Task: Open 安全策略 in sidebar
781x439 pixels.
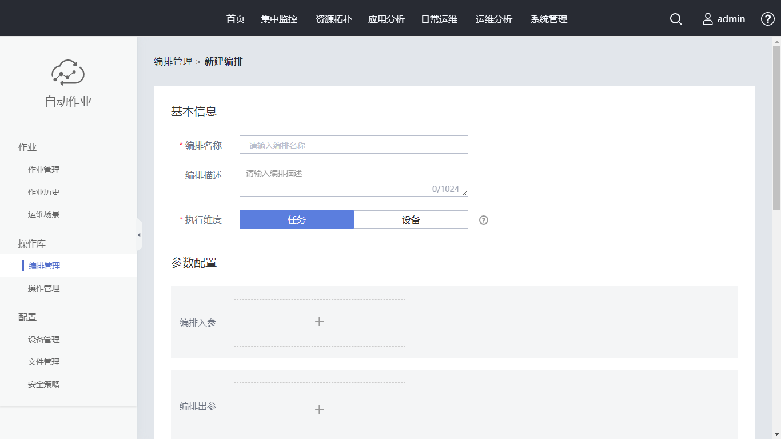Action: 44,384
